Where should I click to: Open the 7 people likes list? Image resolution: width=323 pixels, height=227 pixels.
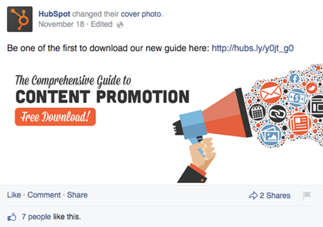click(x=36, y=217)
